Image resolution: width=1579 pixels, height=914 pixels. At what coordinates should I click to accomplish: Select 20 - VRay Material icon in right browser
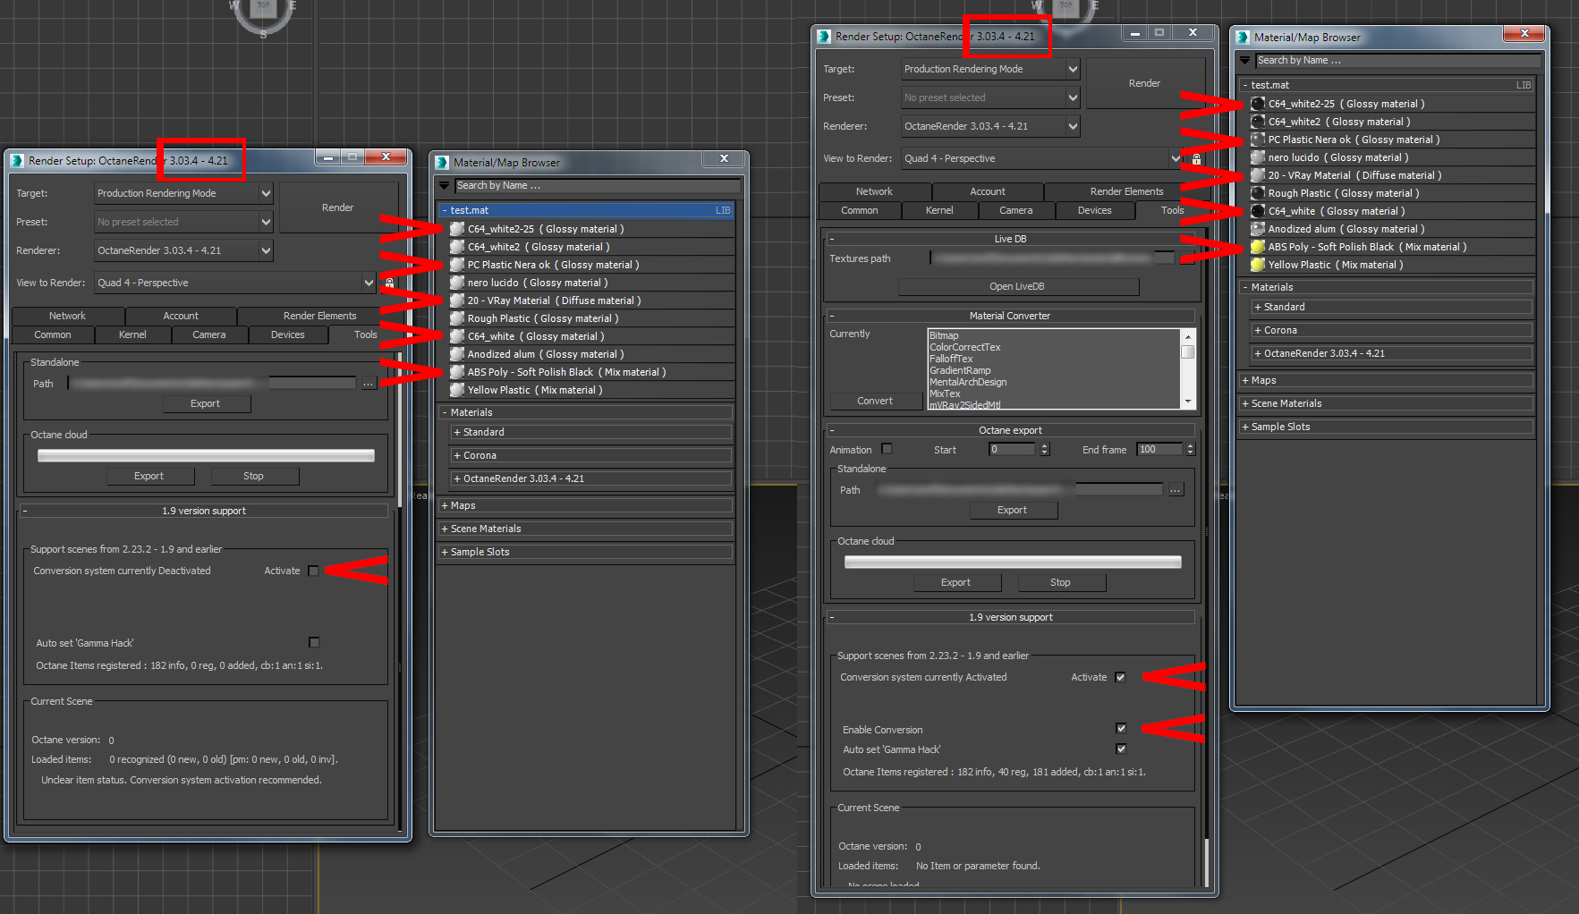coord(1258,175)
